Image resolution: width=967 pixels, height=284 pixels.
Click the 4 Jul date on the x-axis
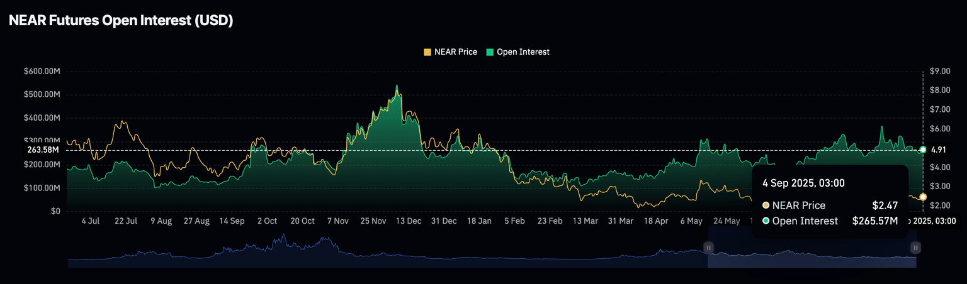click(91, 221)
